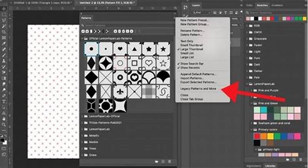Choose Export Selected Patterns... menu item

199,82
